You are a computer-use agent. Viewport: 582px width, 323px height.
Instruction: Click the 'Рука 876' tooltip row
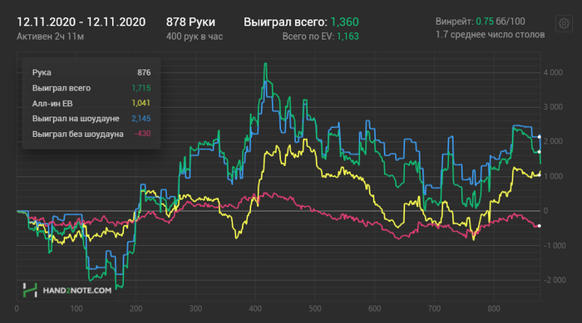[x=91, y=73]
